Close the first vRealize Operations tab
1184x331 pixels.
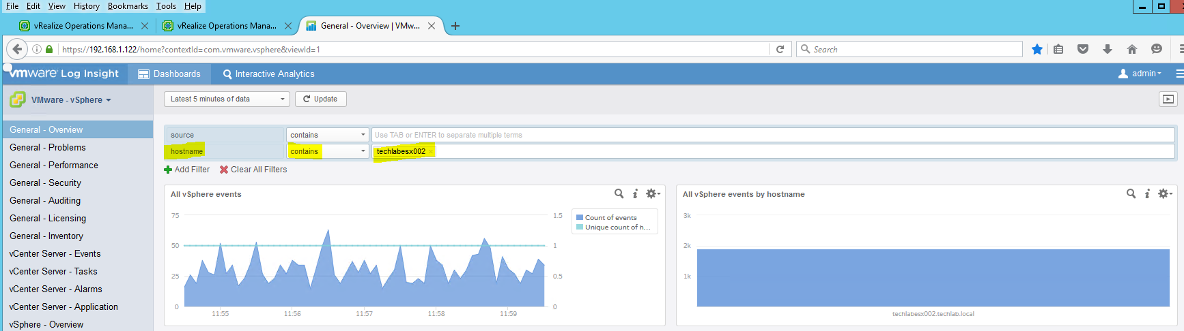[145, 26]
